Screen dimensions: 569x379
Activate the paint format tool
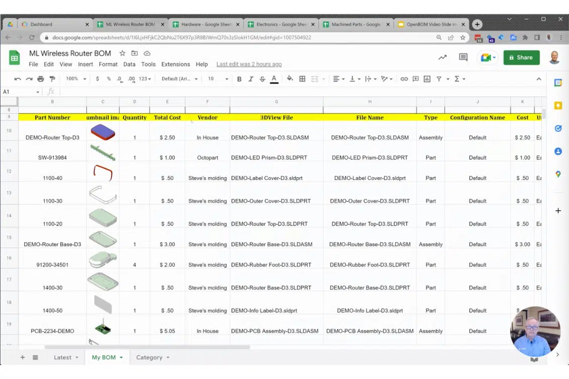(x=52, y=79)
